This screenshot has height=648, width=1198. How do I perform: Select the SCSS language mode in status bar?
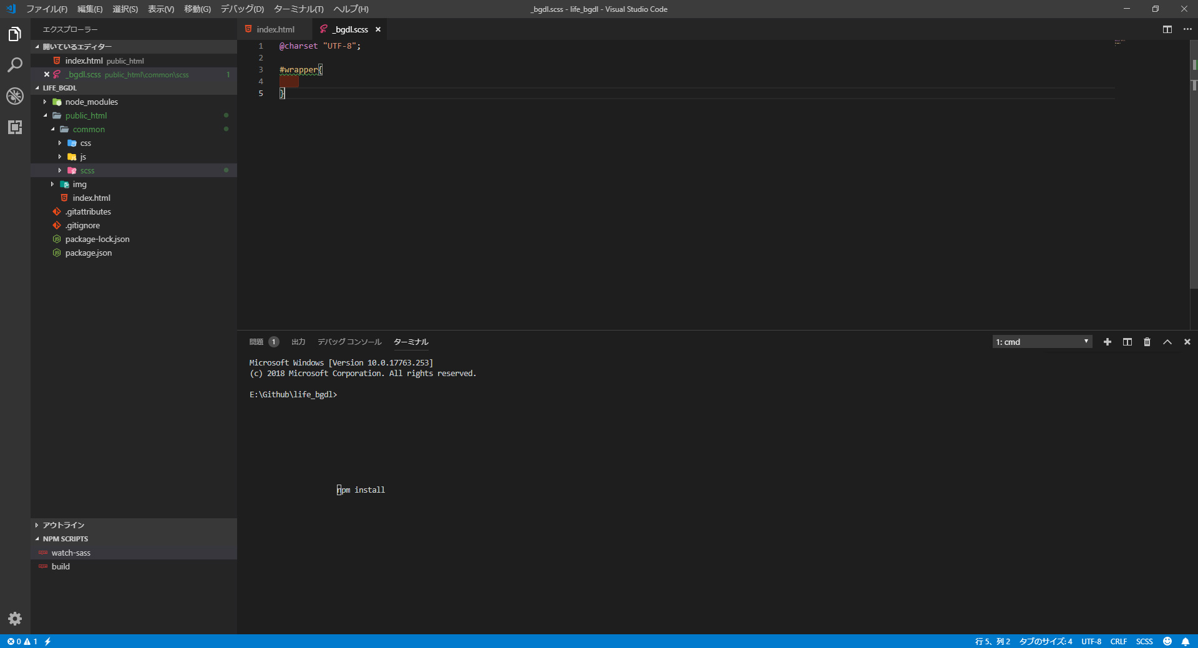1145,641
